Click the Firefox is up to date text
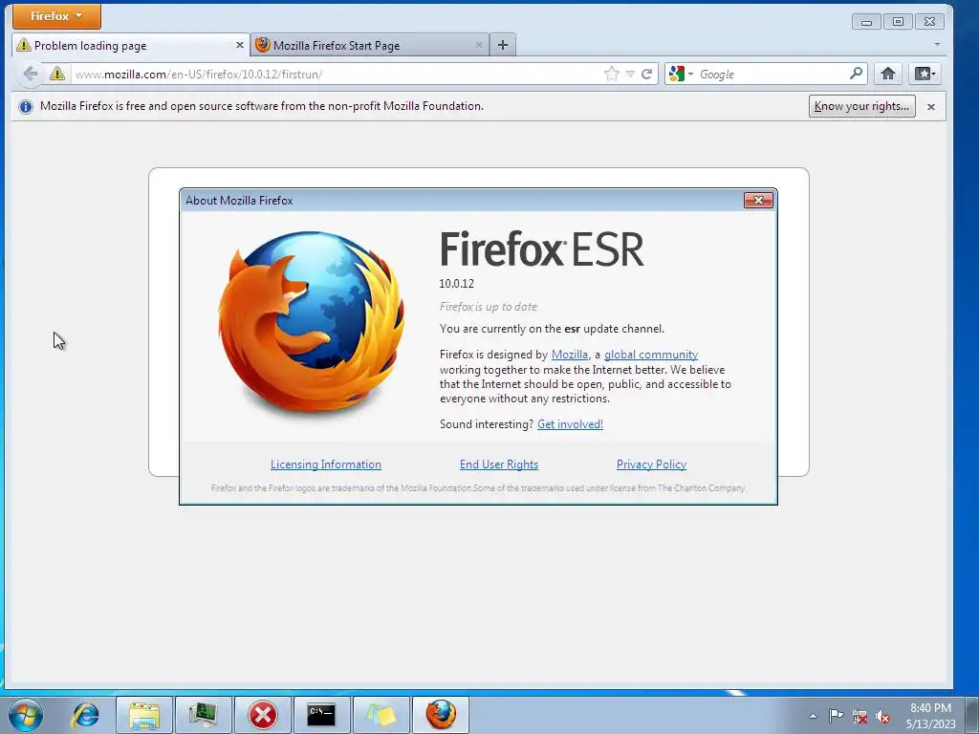979x734 pixels. point(489,307)
